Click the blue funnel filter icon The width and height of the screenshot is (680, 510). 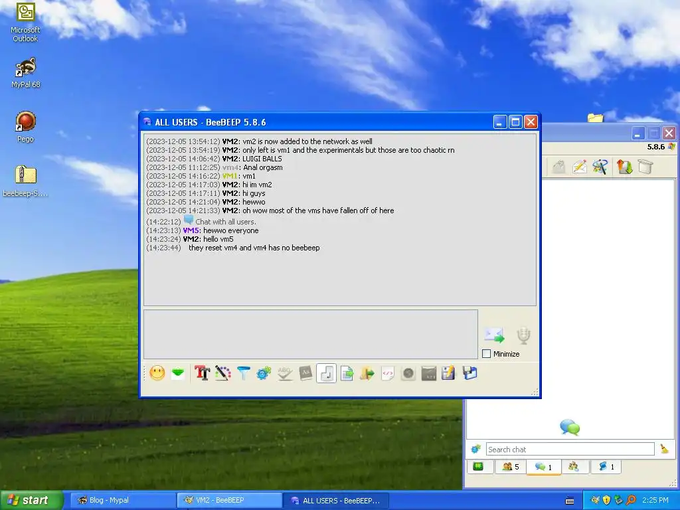pos(243,373)
